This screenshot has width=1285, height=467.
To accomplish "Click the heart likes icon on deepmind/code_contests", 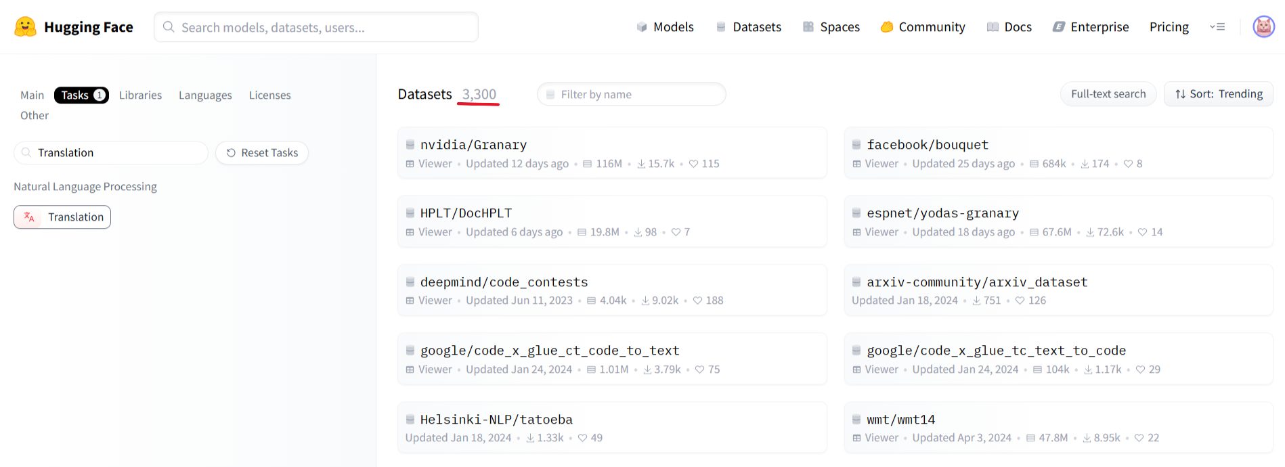I will pyautogui.click(x=697, y=301).
